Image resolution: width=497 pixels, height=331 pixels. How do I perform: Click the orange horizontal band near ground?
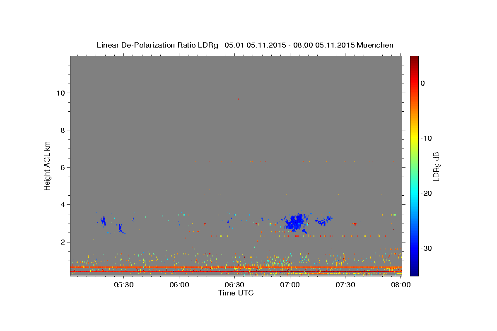pyautogui.click(x=236, y=267)
